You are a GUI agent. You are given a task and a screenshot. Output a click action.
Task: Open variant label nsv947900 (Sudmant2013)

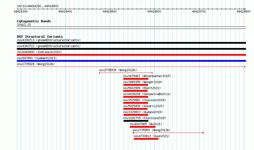click(x=37, y=58)
